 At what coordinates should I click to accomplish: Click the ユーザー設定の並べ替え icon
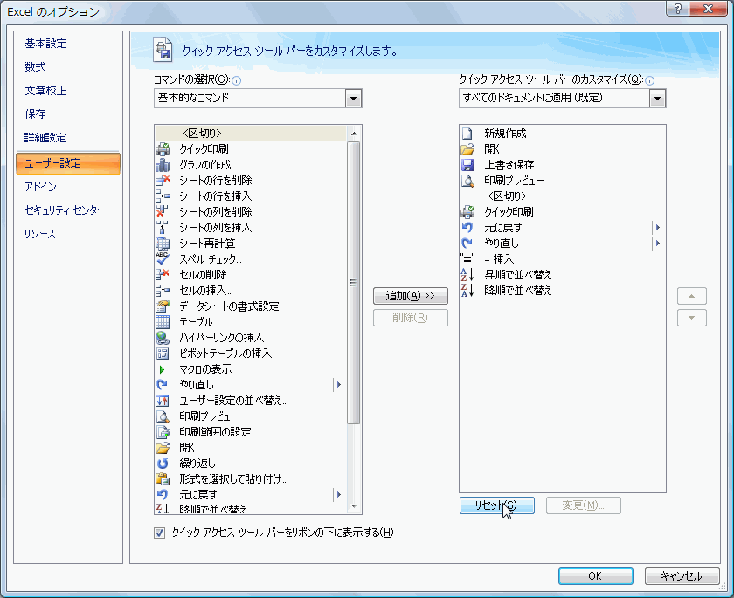point(163,401)
